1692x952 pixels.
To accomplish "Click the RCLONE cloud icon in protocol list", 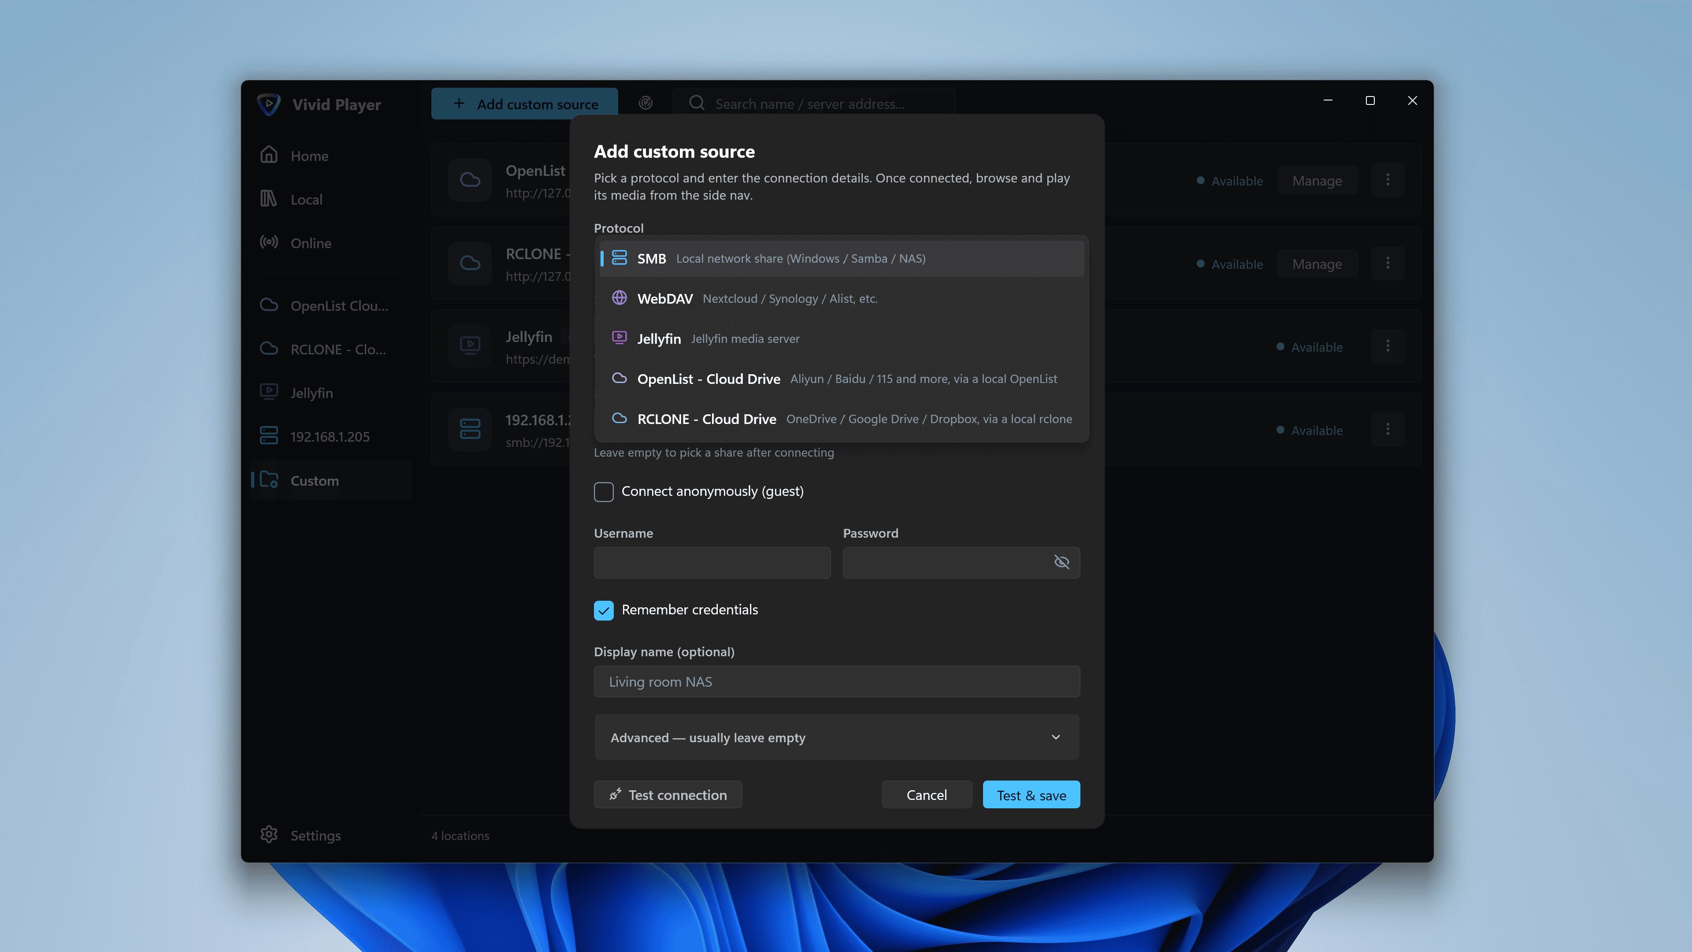I will click(x=620, y=418).
